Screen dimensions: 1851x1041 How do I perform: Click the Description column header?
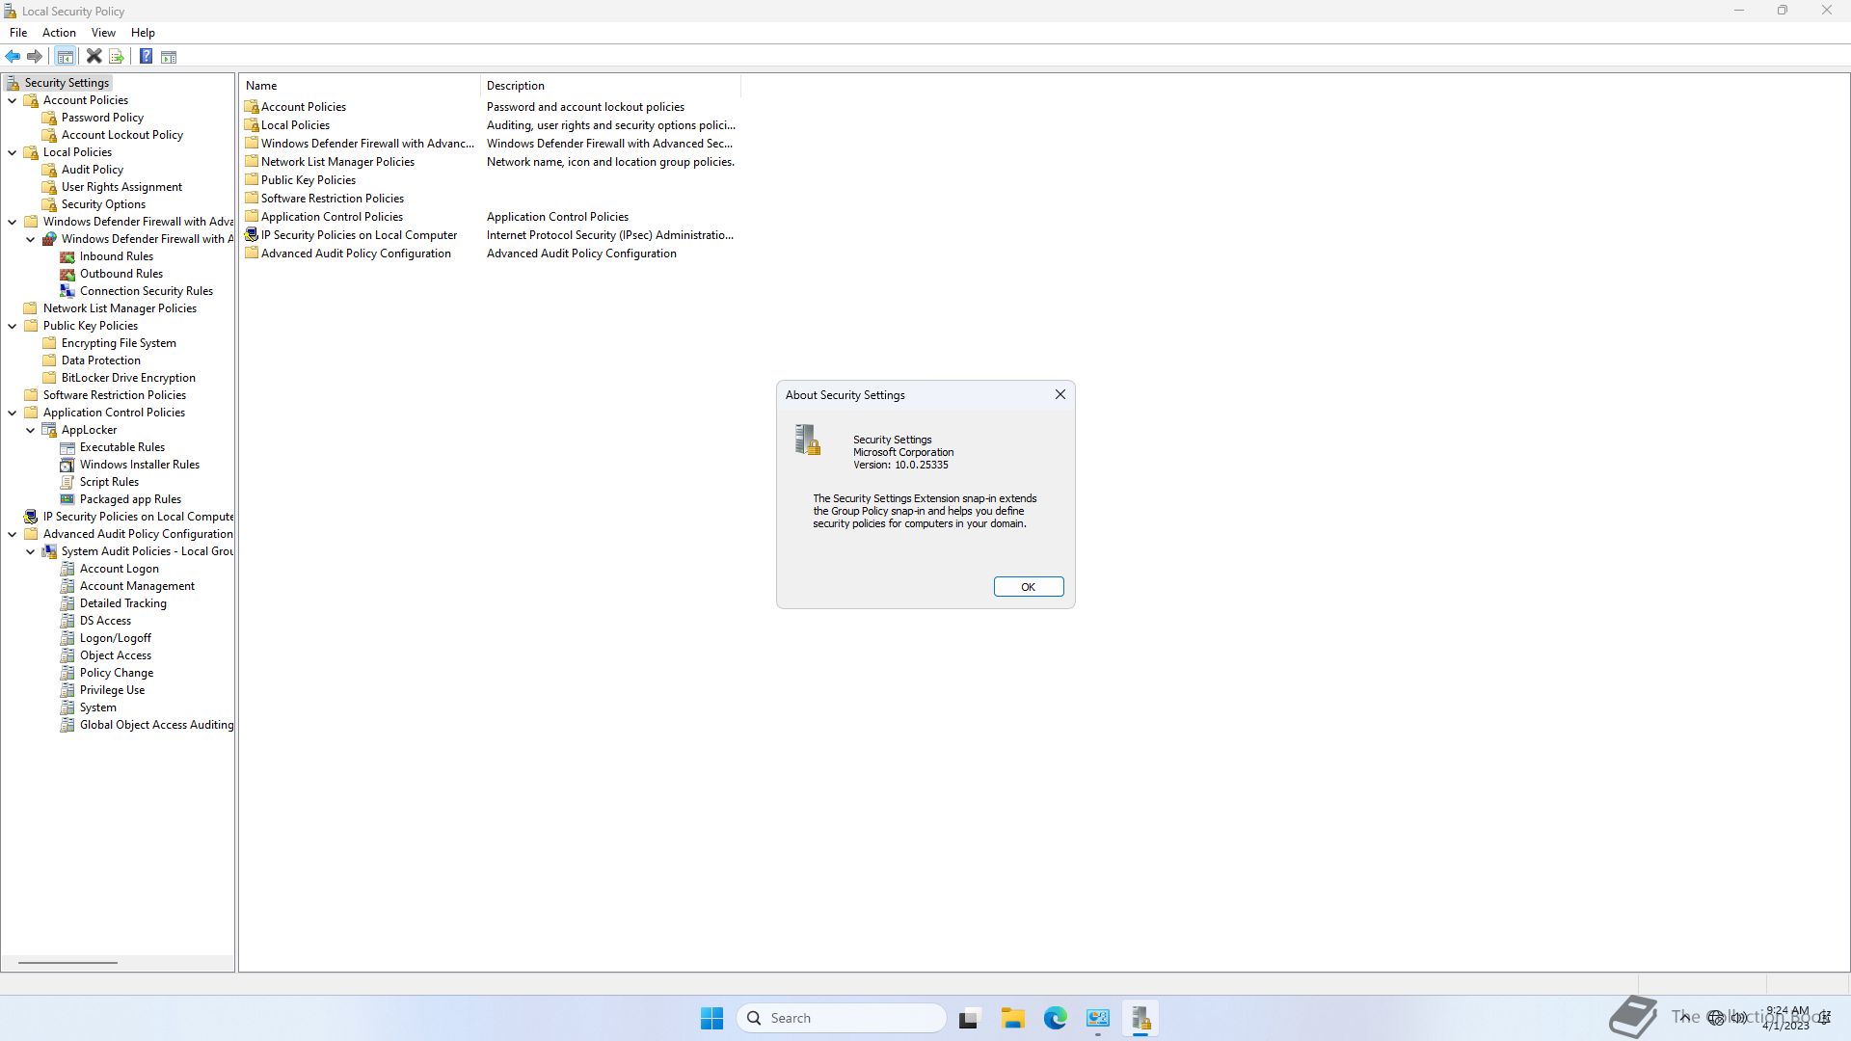click(x=611, y=86)
